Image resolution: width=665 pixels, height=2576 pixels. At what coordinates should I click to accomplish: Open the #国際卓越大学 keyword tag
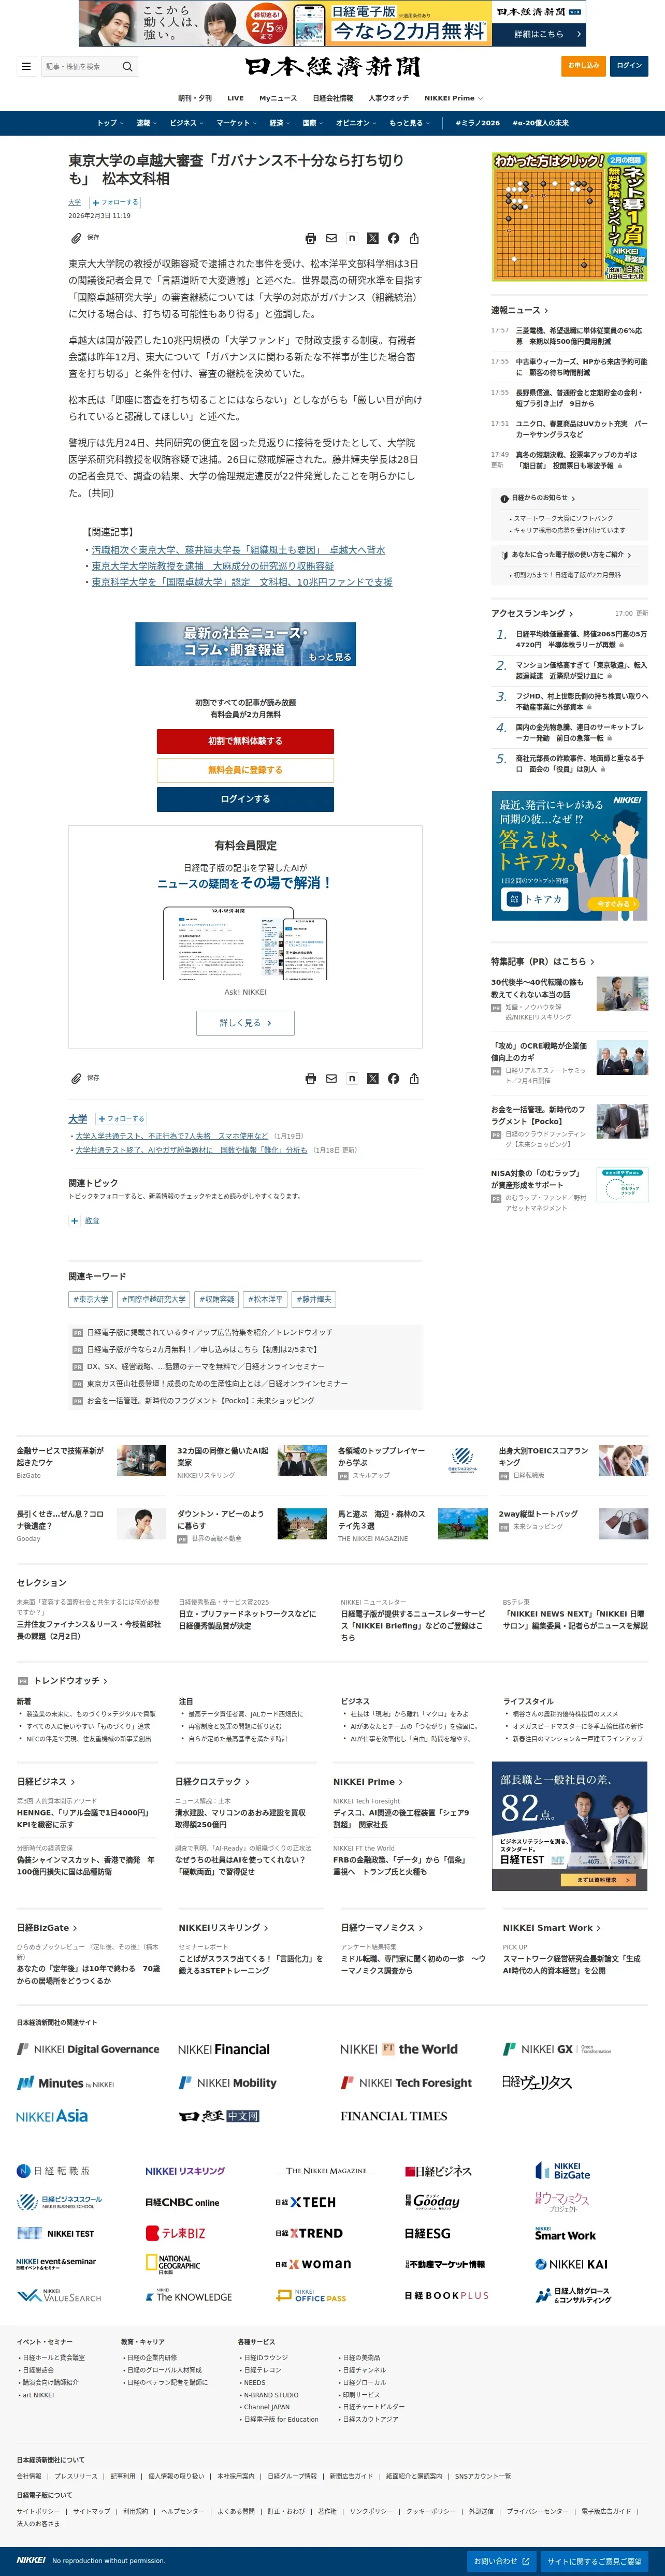pyautogui.click(x=154, y=1300)
